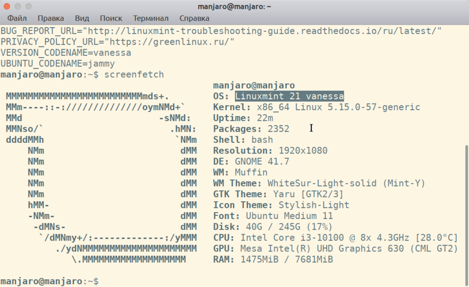The height and width of the screenshot is (287, 469).
Task: Click the VERSION_CODENAME=vanessa line
Action: (x=66, y=53)
